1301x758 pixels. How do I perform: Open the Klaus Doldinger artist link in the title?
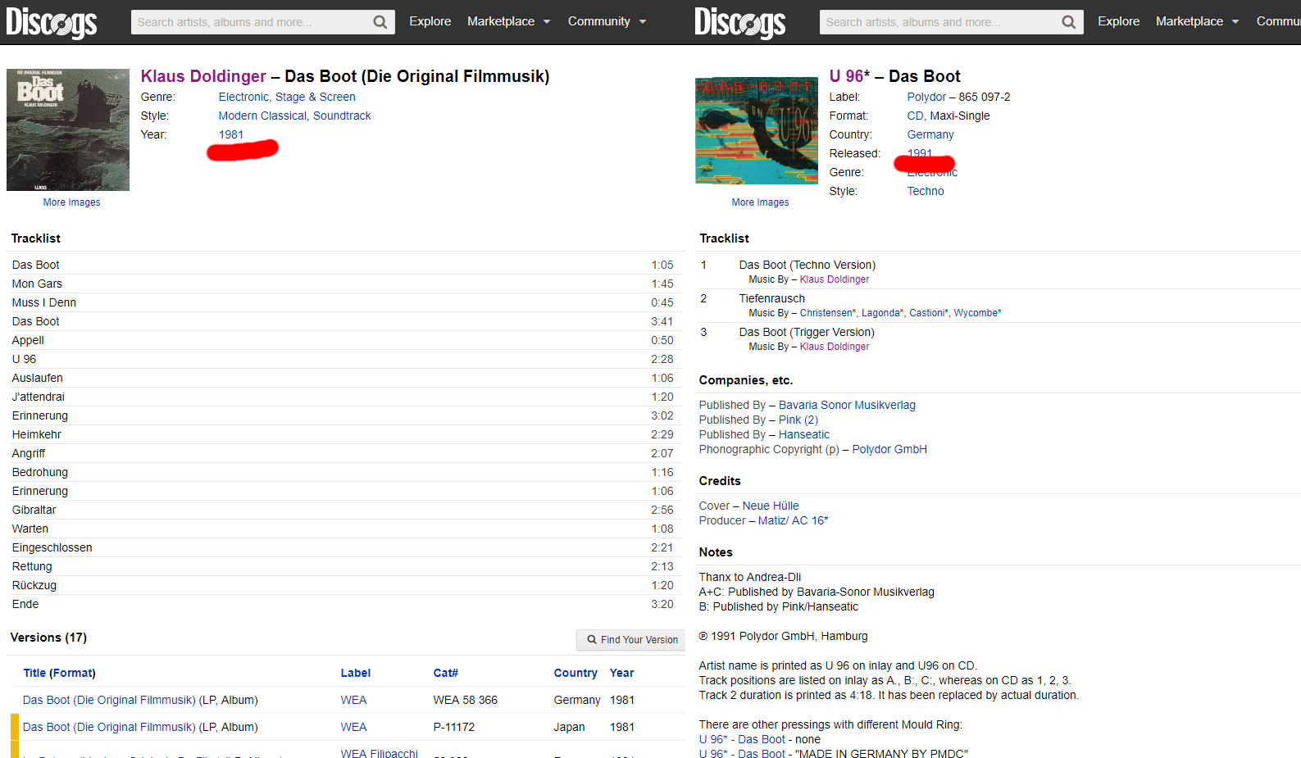click(x=203, y=76)
